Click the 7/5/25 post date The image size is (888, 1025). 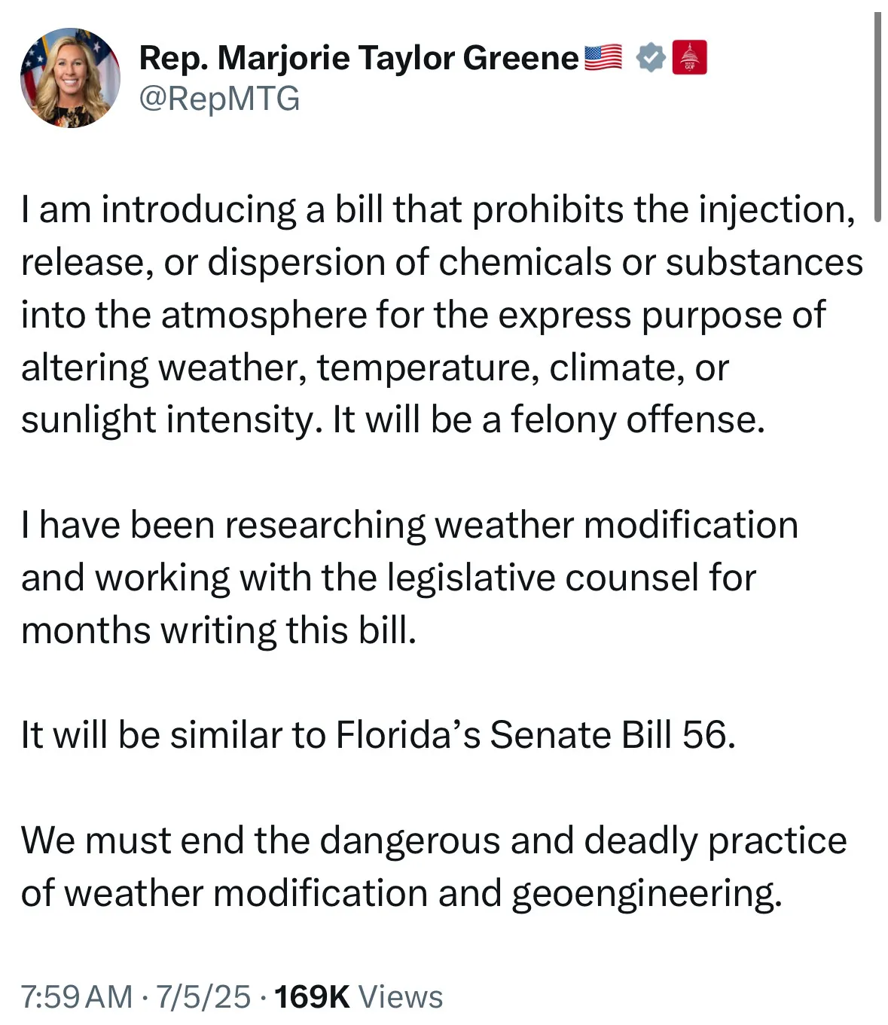[x=203, y=996]
